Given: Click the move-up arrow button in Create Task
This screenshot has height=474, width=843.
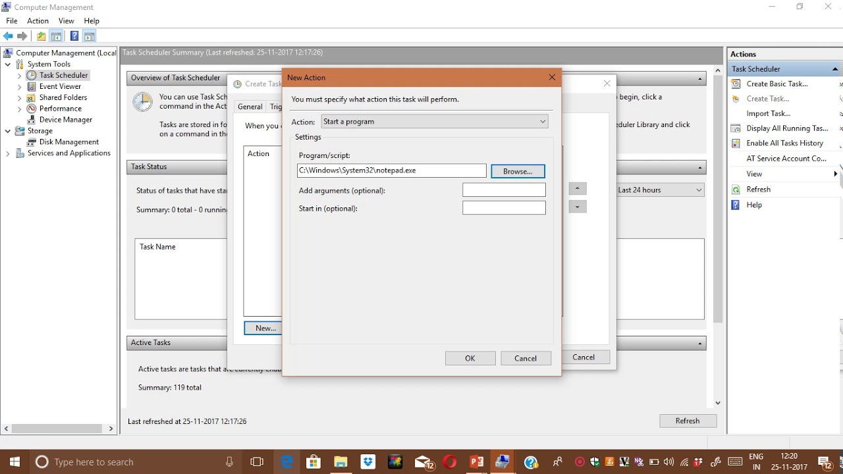Looking at the screenshot, I should [577, 188].
